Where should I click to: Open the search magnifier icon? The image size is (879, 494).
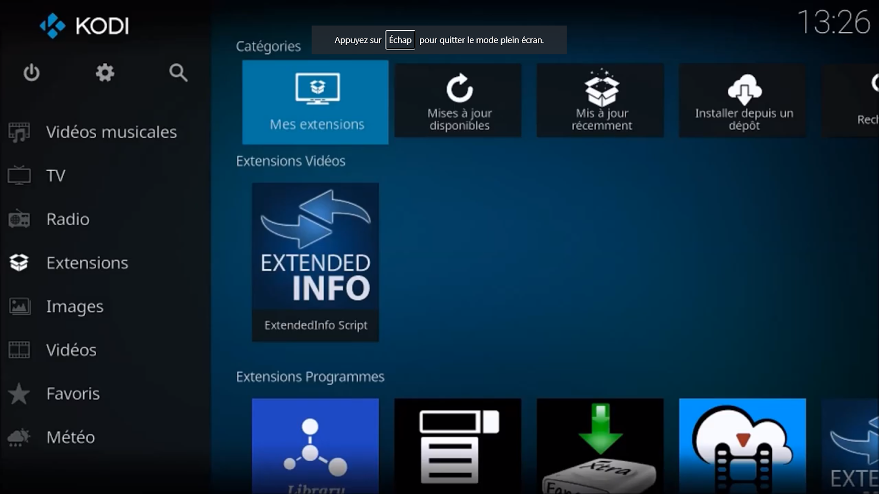(x=178, y=72)
